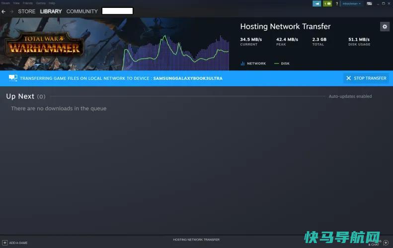Open the Help menu
Screen dimensions: 393x248
point(52,3)
